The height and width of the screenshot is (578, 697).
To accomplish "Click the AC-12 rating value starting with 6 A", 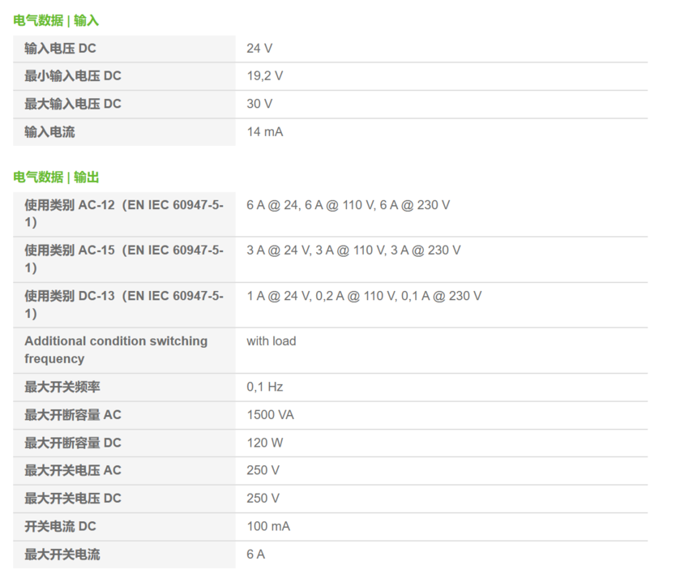I will click(348, 205).
